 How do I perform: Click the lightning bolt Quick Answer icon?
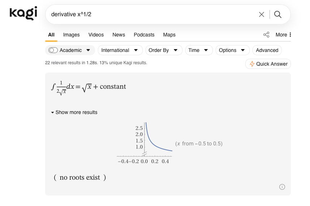(x=252, y=64)
